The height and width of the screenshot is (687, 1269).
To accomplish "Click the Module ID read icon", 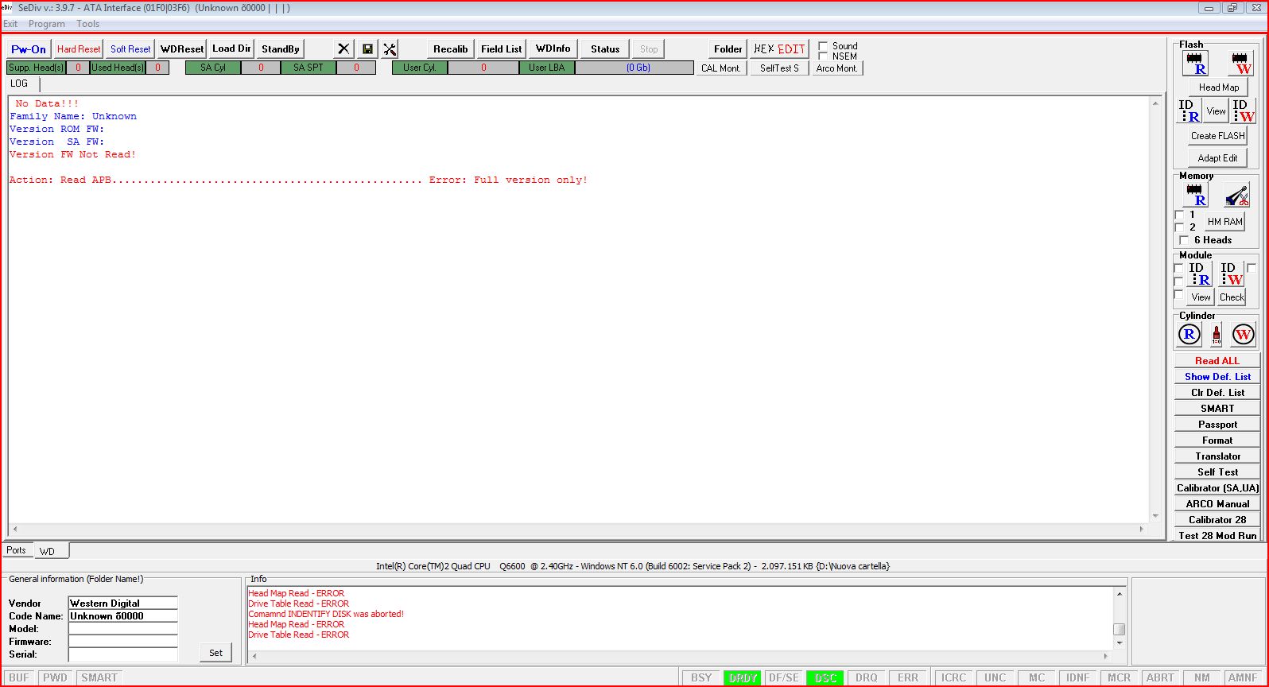I will (1200, 274).
